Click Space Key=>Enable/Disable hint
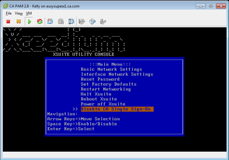This screenshot has height=160, width=229. coord(82,124)
